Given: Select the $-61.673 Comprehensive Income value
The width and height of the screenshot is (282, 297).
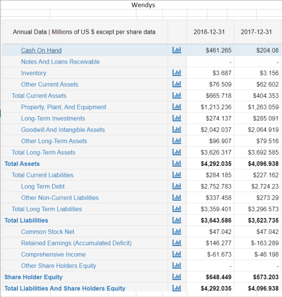Looking at the screenshot, I should pyautogui.click(x=210, y=254).
